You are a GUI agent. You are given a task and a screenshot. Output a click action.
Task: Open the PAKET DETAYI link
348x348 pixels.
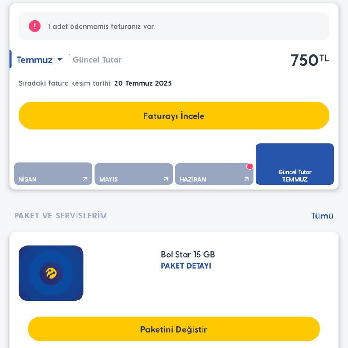(186, 266)
